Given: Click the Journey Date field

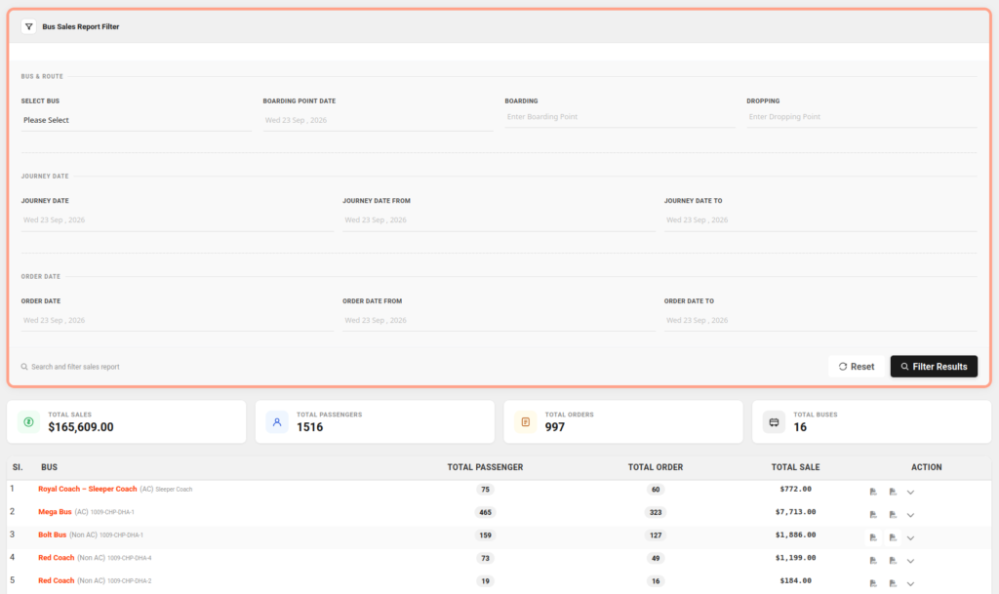Looking at the screenshot, I should tap(178, 220).
